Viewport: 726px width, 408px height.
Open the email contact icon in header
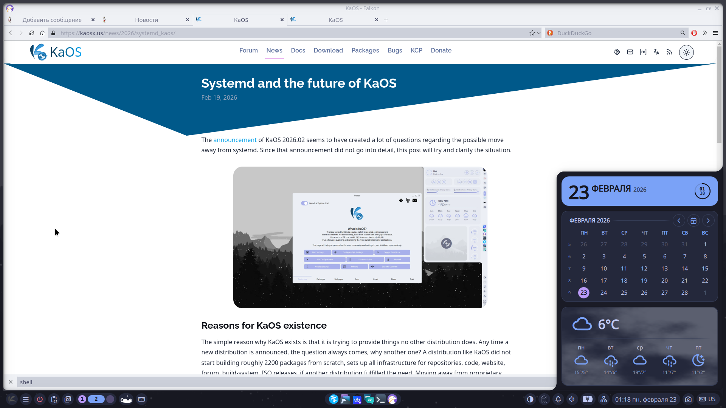point(630,52)
